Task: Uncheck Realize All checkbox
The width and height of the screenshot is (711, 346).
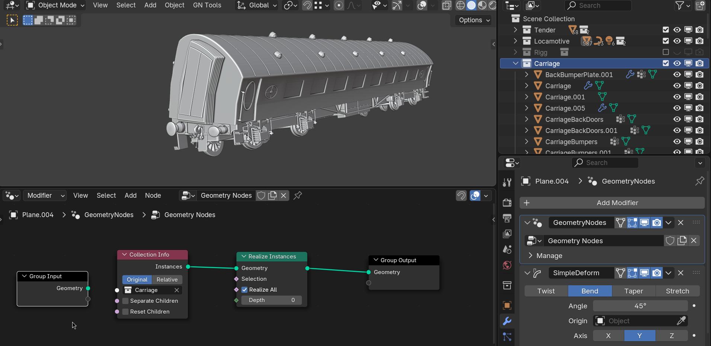Action: tap(244, 290)
